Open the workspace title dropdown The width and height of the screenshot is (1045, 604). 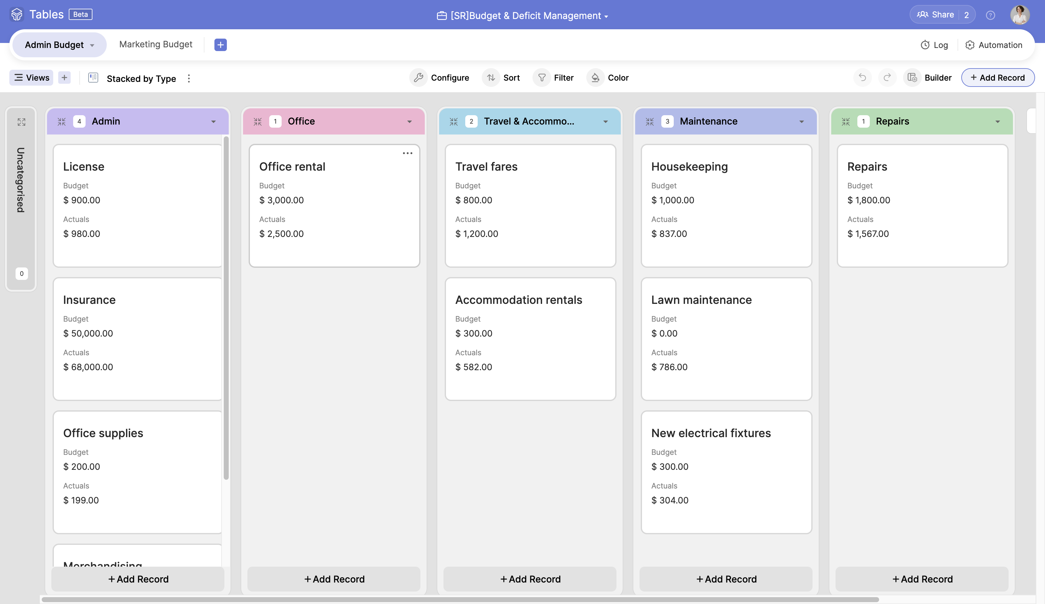[606, 17]
